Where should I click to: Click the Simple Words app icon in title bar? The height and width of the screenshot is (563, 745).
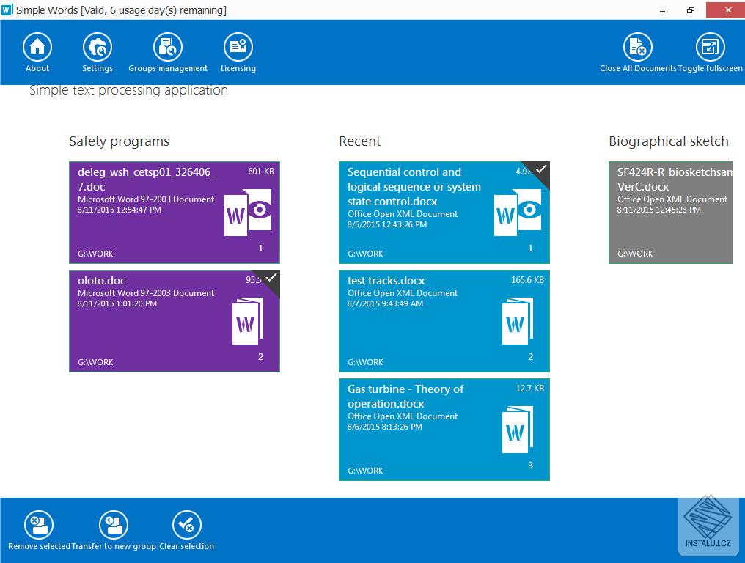tap(7, 10)
